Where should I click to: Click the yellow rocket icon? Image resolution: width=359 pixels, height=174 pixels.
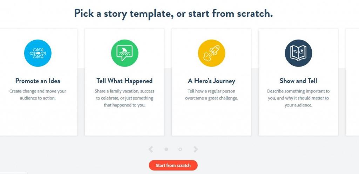pos(211,53)
